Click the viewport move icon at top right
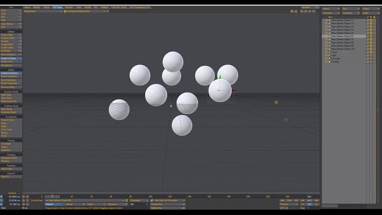The height and width of the screenshot is (215, 382). pos(302,11)
